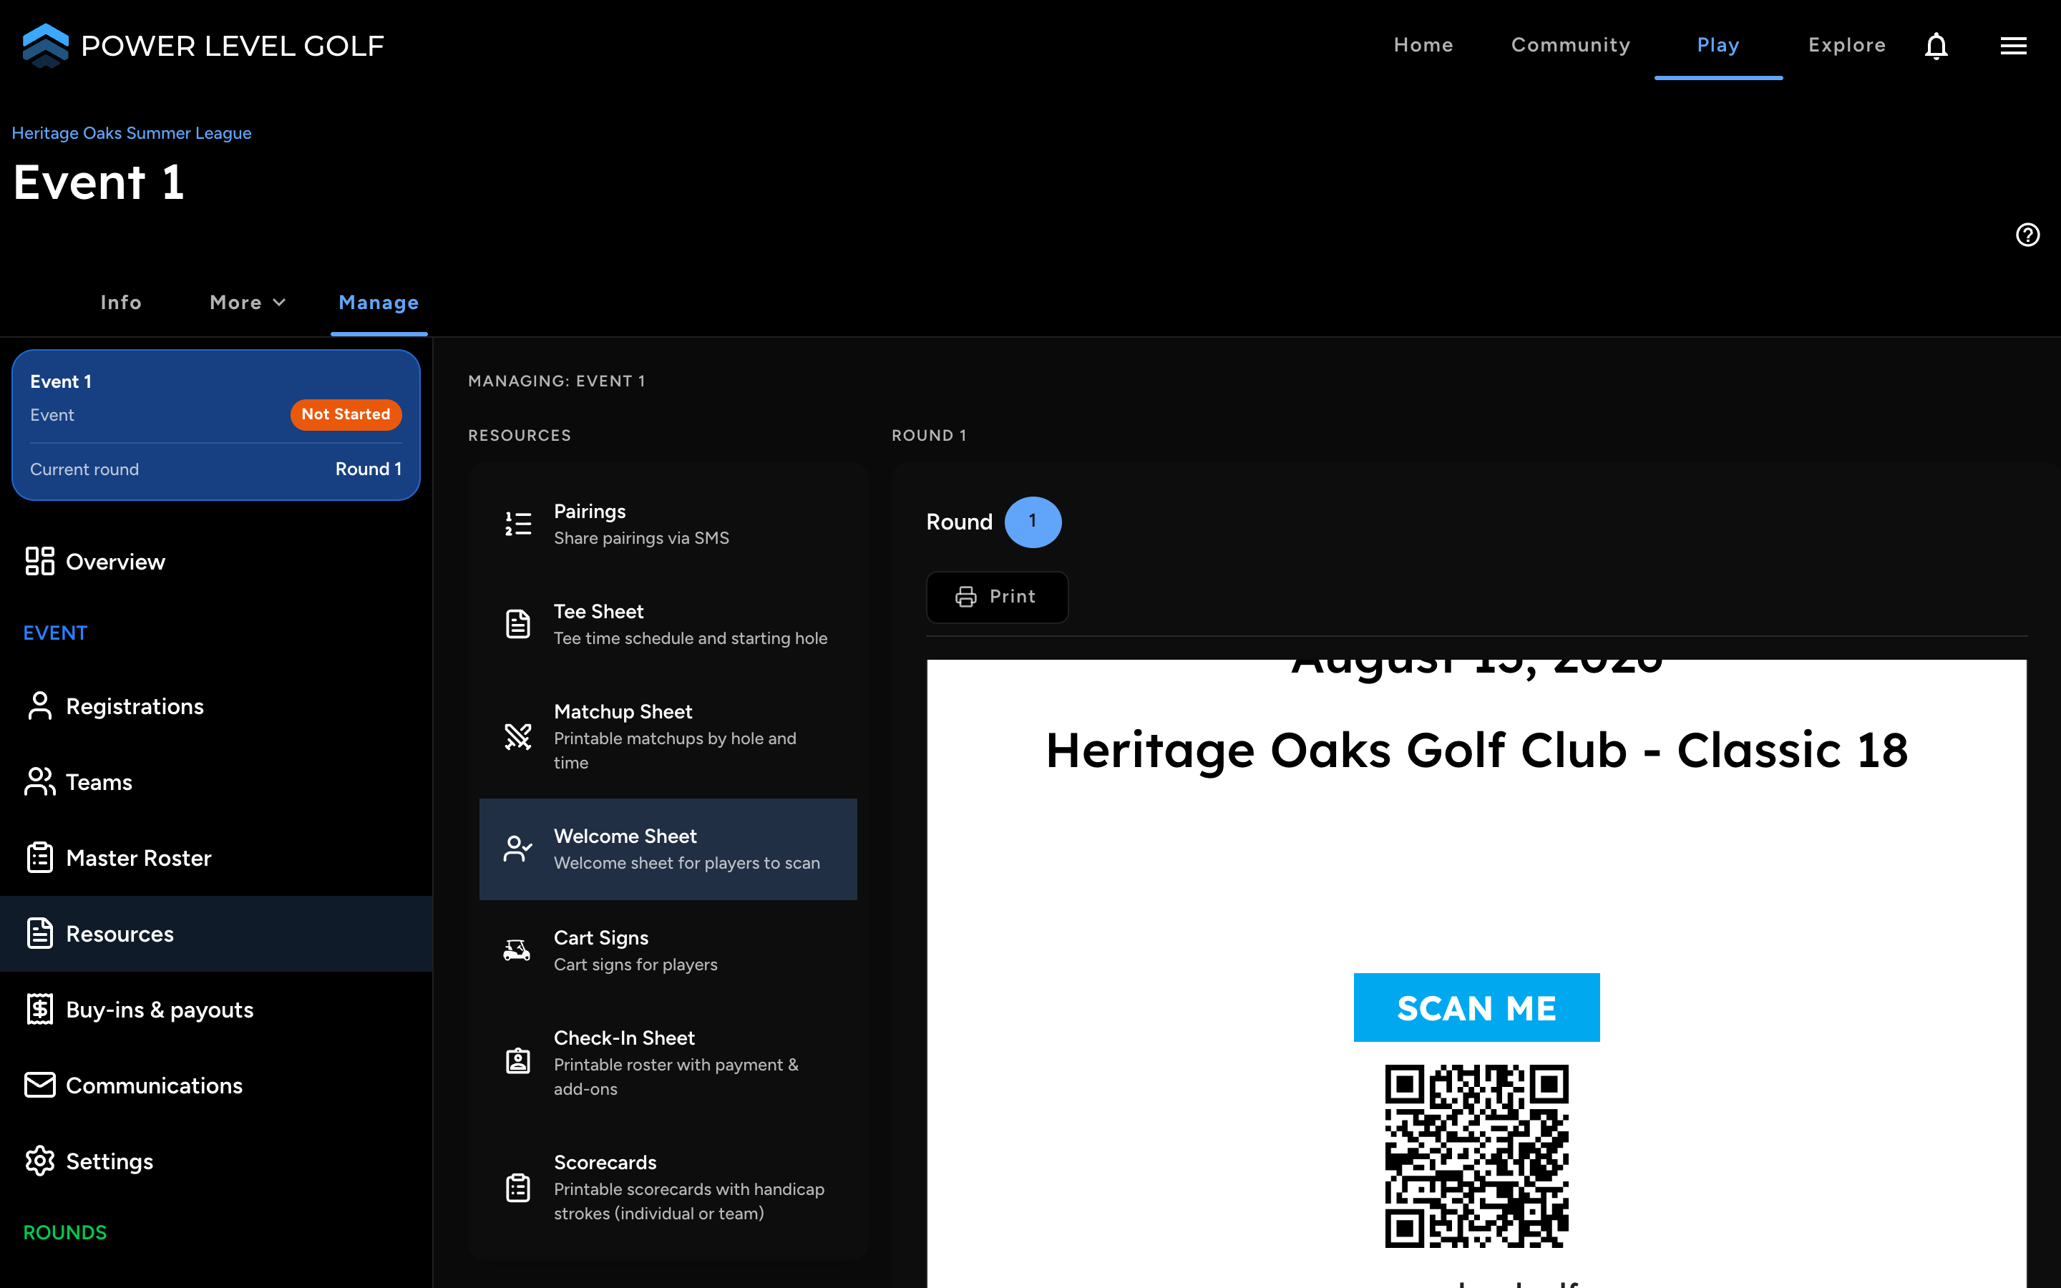Screen dimensions: 2061x1288
Task: Open Overview in the sidebar
Action: coord(216,562)
